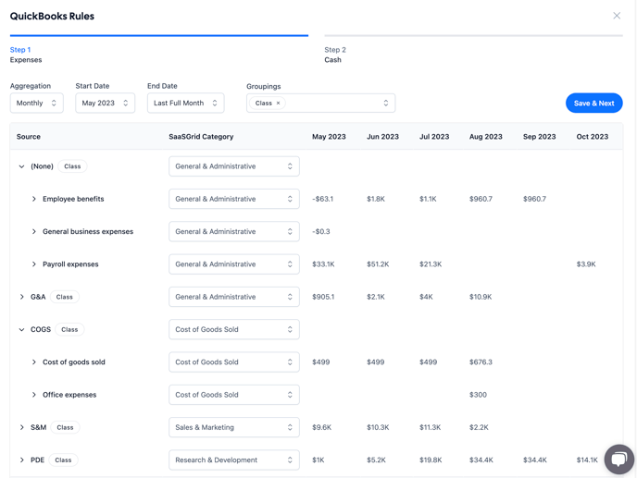Expand the General business expenses row
Screen dimensions: 637x478
click(34, 231)
